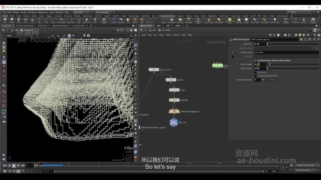Click the sdf_coll null node
The image size is (321, 180).
click(174, 122)
